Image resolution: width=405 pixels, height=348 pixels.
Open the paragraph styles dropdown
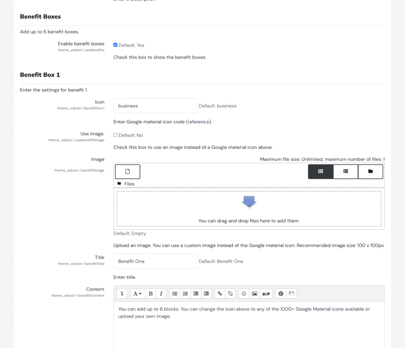[137, 293]
